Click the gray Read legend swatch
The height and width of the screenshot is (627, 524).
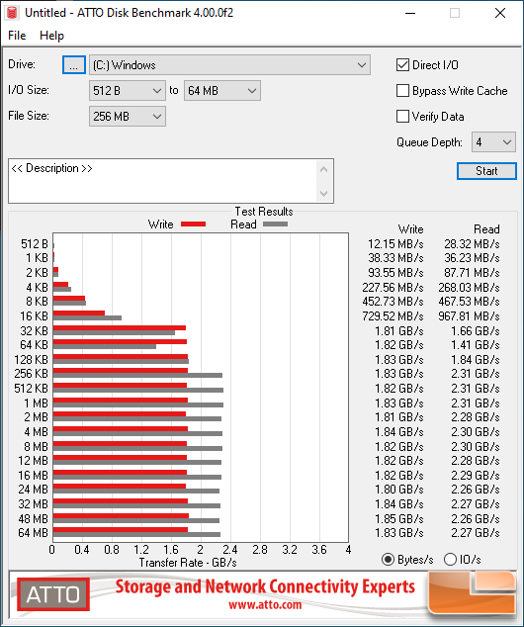pos(276,224)
